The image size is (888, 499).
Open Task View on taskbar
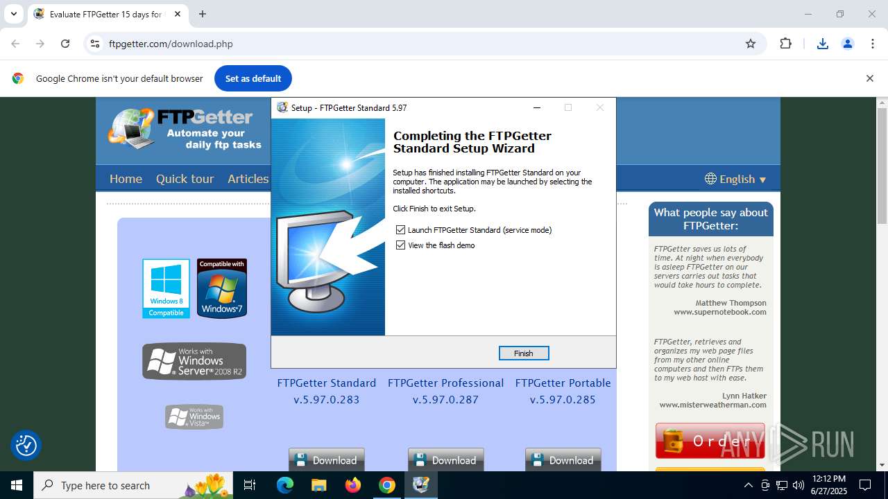(250, 485)
